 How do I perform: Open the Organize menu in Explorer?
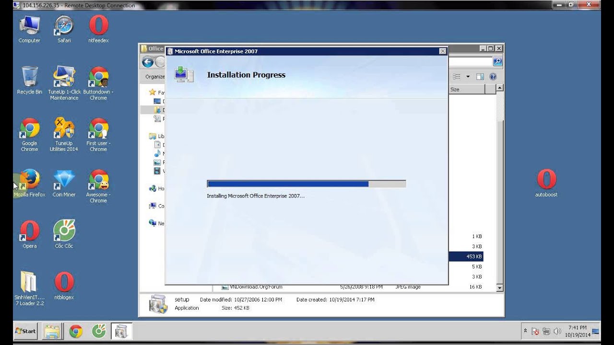pyautogui.click(x=154, y=77)
